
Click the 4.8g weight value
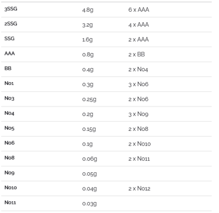pyautogui.click(x=88, y=10)
